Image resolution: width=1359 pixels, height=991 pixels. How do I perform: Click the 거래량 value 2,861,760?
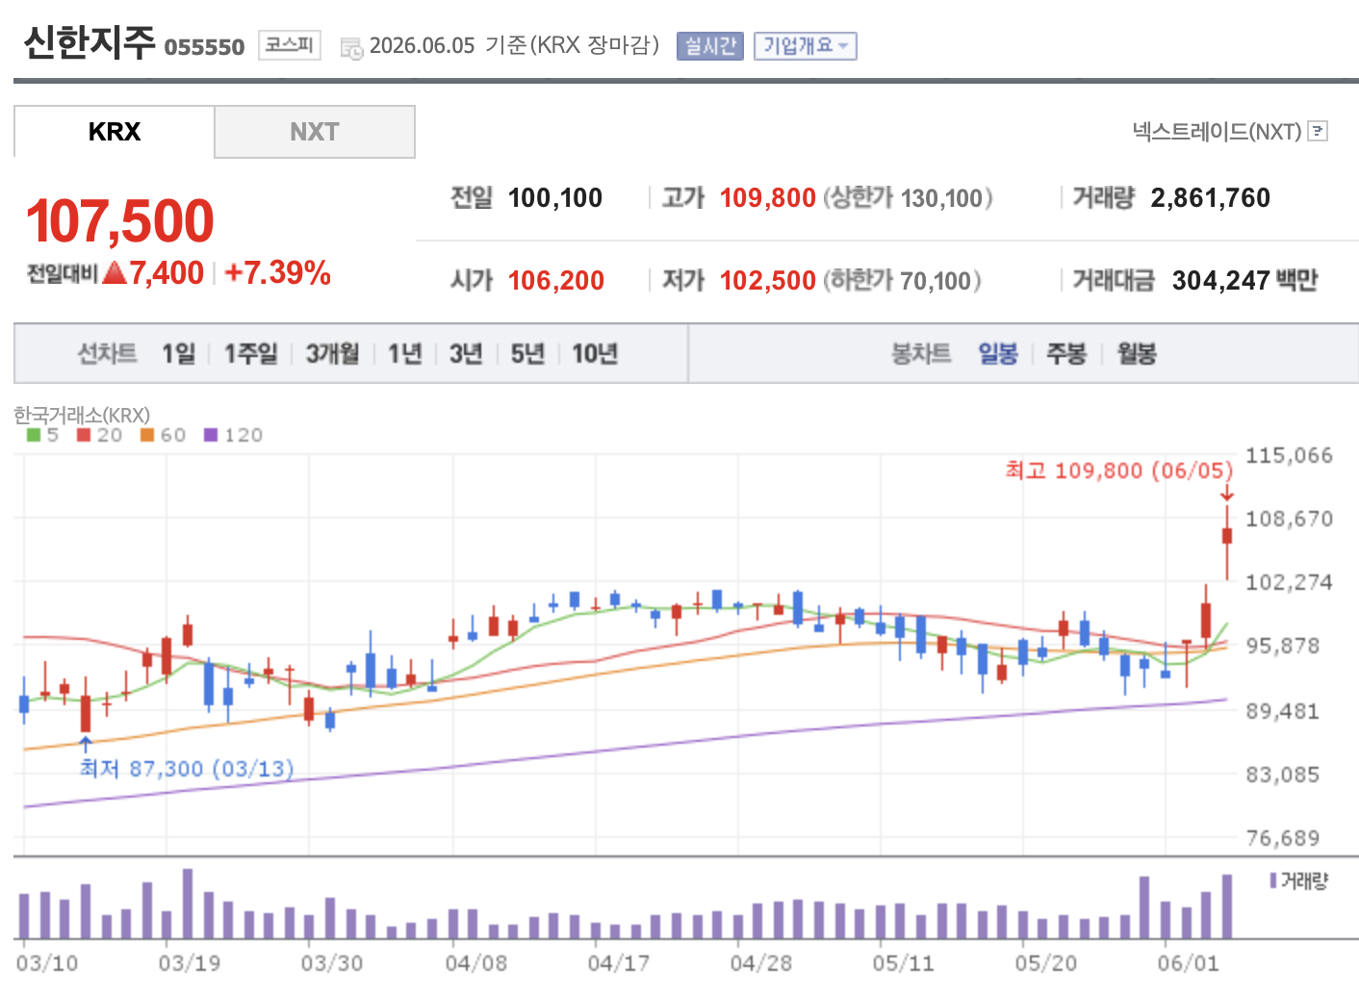1211,198
